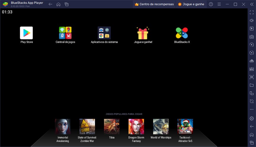The height and width of the screenshot is (147, 256).
Task: Collapse the right sidebar with double chevron
Action: point(252,4)
